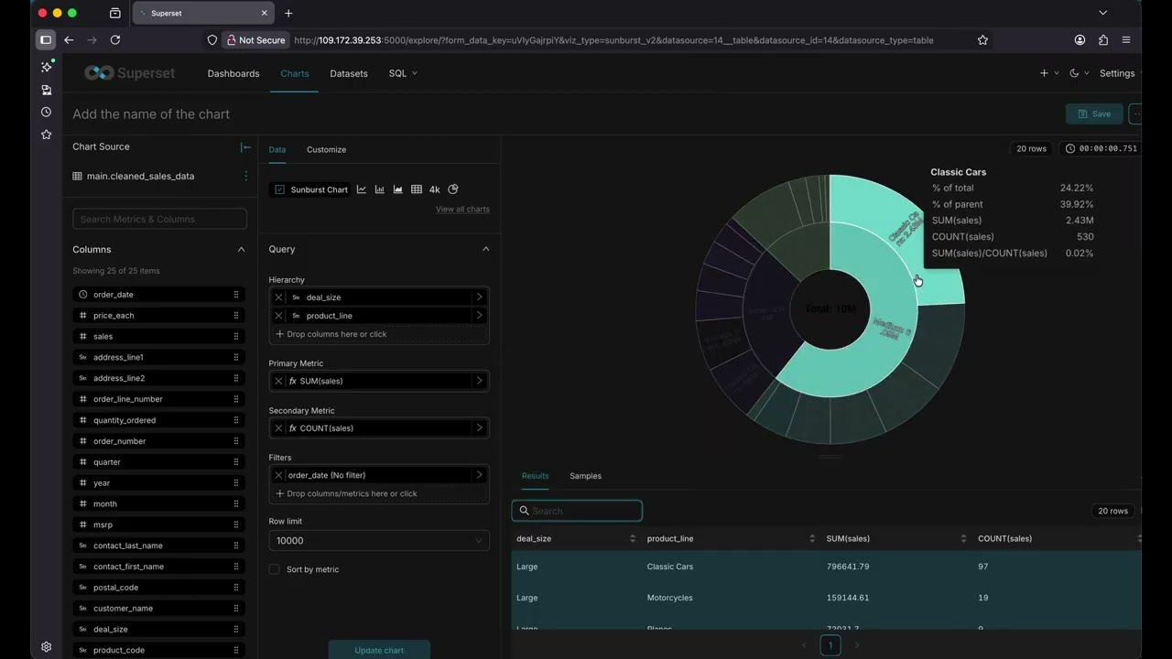Image resolution: width=1172 pixels, height=659 pixels.
Task: Open the Row limit dropdown
Action: coord(379,541)
